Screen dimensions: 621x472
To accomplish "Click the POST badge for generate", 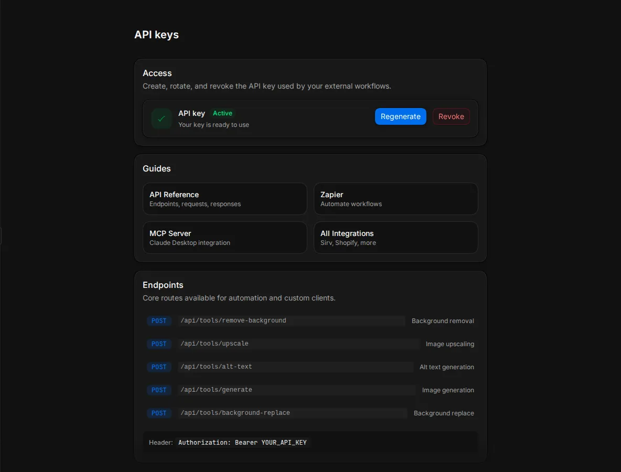I will click(x=159, y=390).
